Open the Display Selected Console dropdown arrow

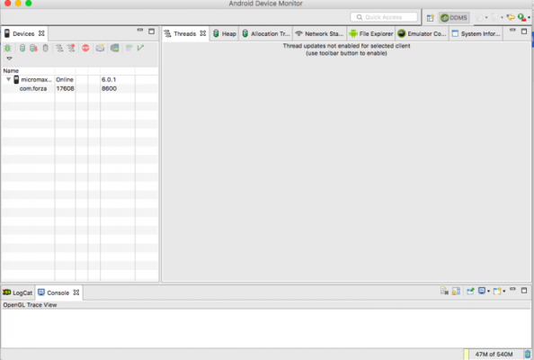488,291
